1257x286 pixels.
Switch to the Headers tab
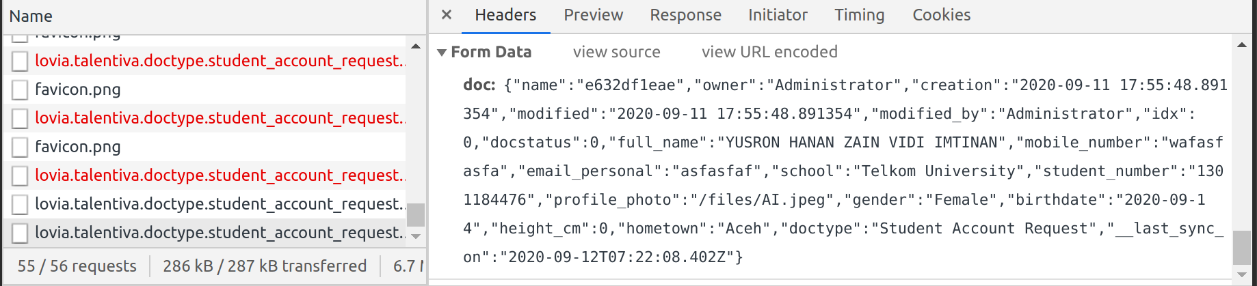[x=505, y=15]
